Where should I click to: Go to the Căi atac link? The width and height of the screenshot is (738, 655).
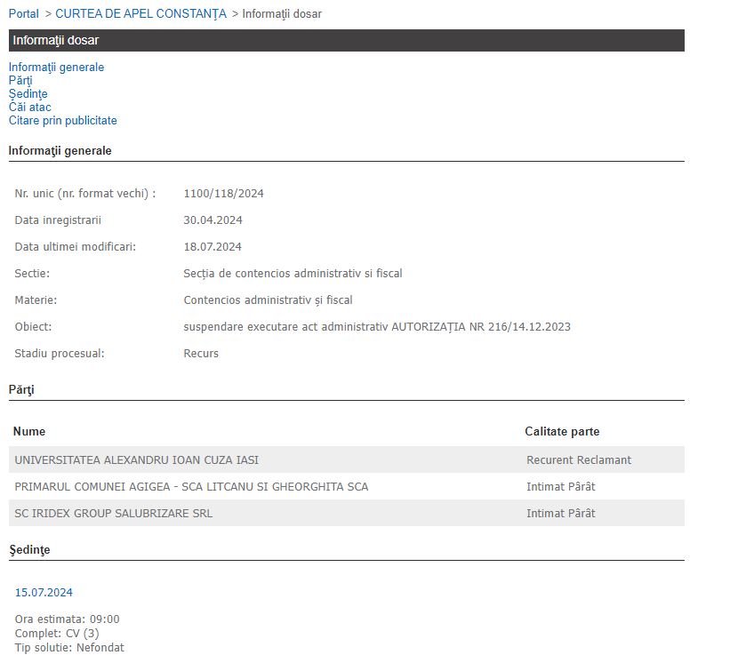[x=30, y=108]
